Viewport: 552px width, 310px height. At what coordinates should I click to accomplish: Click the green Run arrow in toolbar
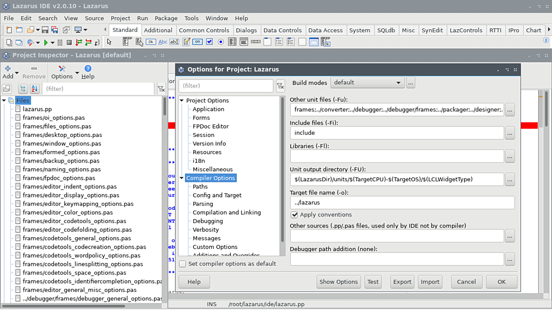45,42
